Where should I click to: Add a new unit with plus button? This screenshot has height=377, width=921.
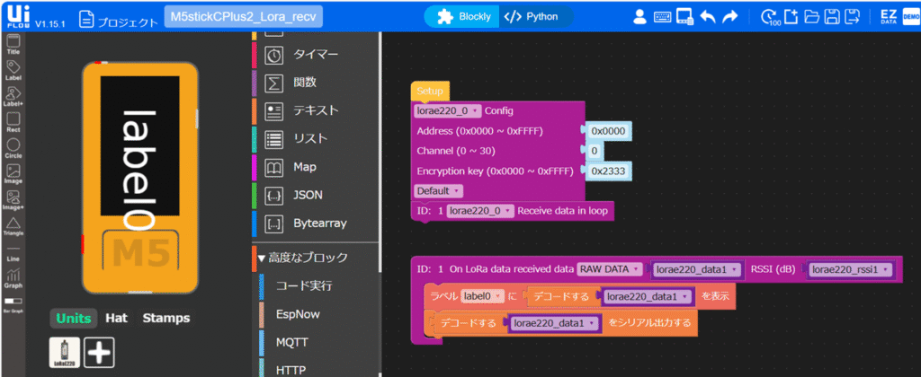(99, 353)
